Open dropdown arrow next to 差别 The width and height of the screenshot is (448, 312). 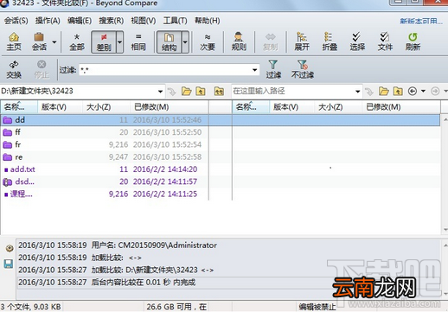click(119, 42)
